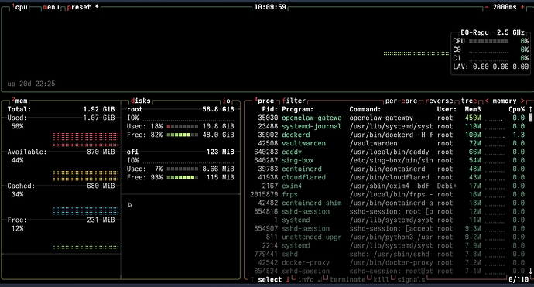Decrease update interval with minus sign
This screenshot has height=287, width=534.
coord(487,7)
